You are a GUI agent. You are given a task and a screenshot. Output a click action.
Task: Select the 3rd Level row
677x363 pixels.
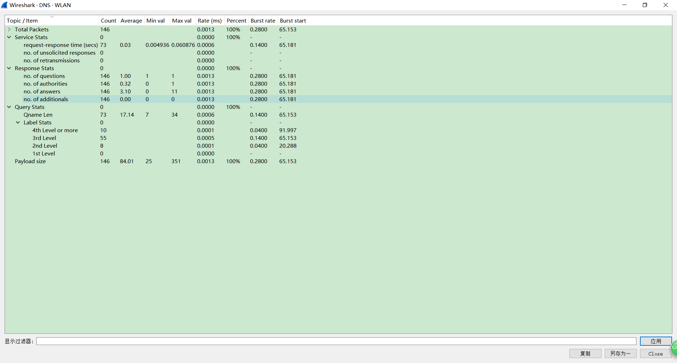click(338, 138)
